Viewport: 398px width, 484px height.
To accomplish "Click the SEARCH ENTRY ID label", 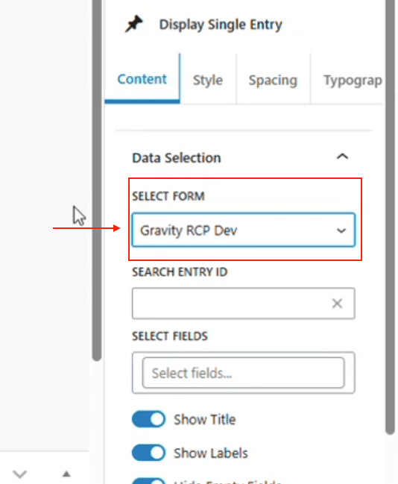I will [x=180, y=272].
